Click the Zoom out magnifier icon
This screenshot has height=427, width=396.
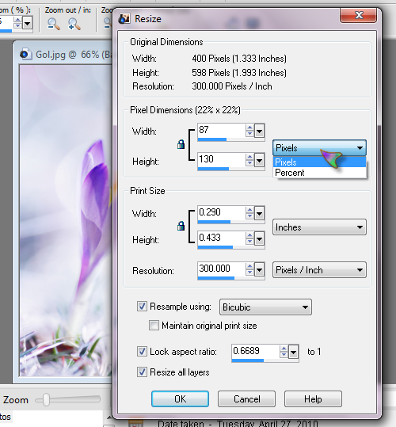[x=53, y=24]
